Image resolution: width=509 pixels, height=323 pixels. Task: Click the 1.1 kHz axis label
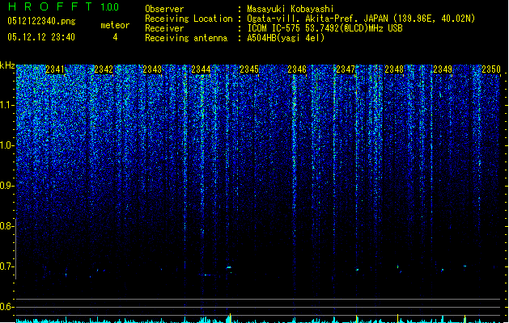click(7, 105)
